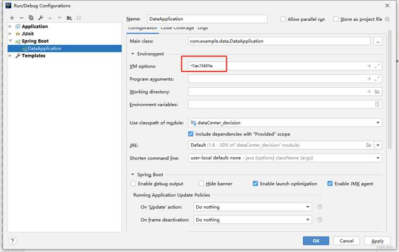Enable debug output checkbox
Viewport: 399px width, 252px height.
pos(134,183)
